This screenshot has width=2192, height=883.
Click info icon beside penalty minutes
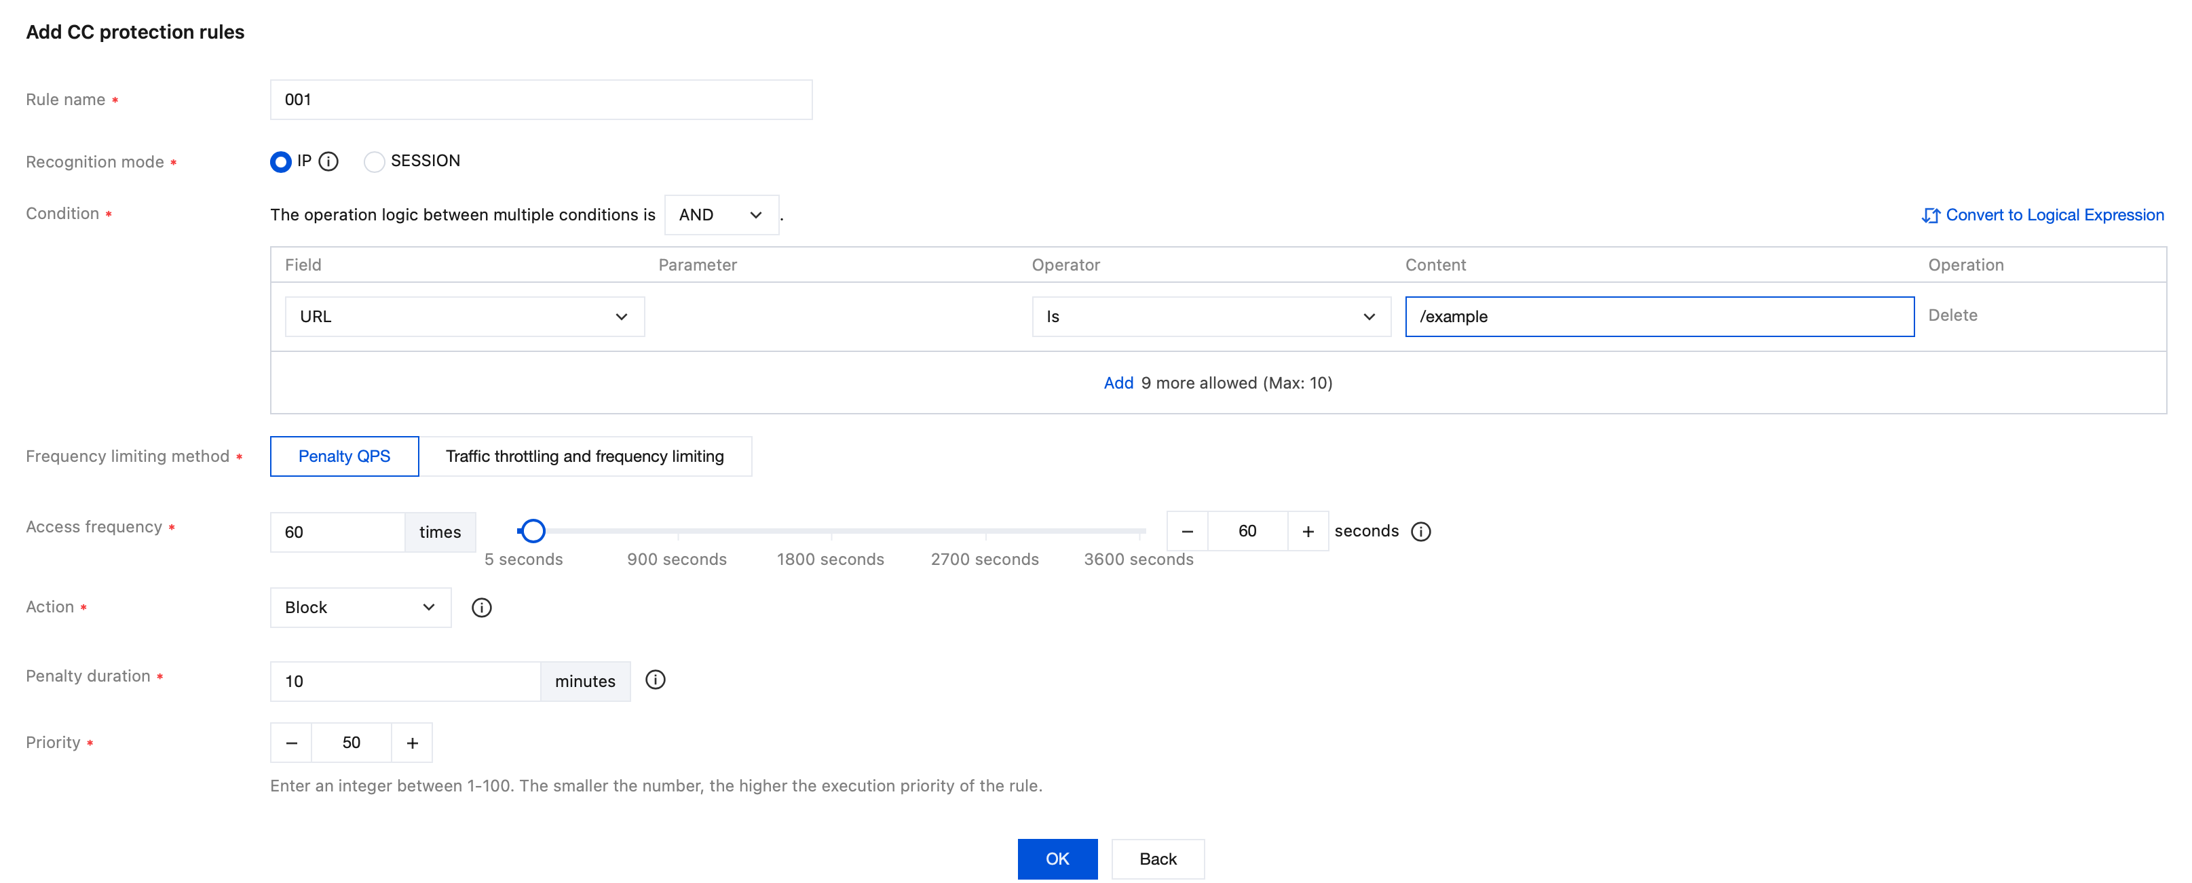click(x=654, y=680)
